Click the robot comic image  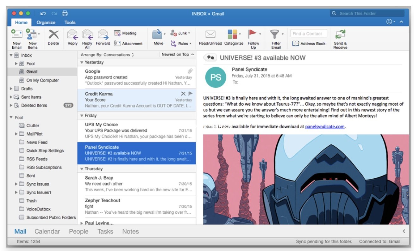click(306, 179)
